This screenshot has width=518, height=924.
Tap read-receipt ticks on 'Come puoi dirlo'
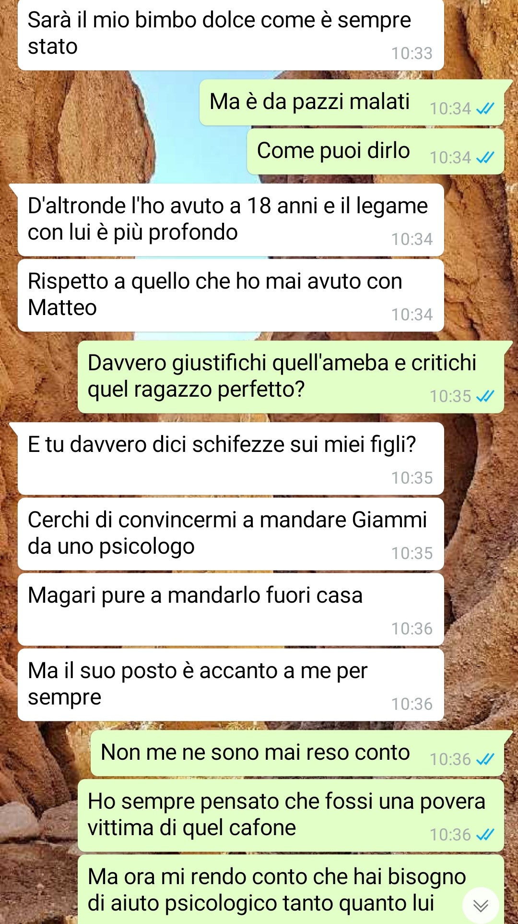pos(485,158)
